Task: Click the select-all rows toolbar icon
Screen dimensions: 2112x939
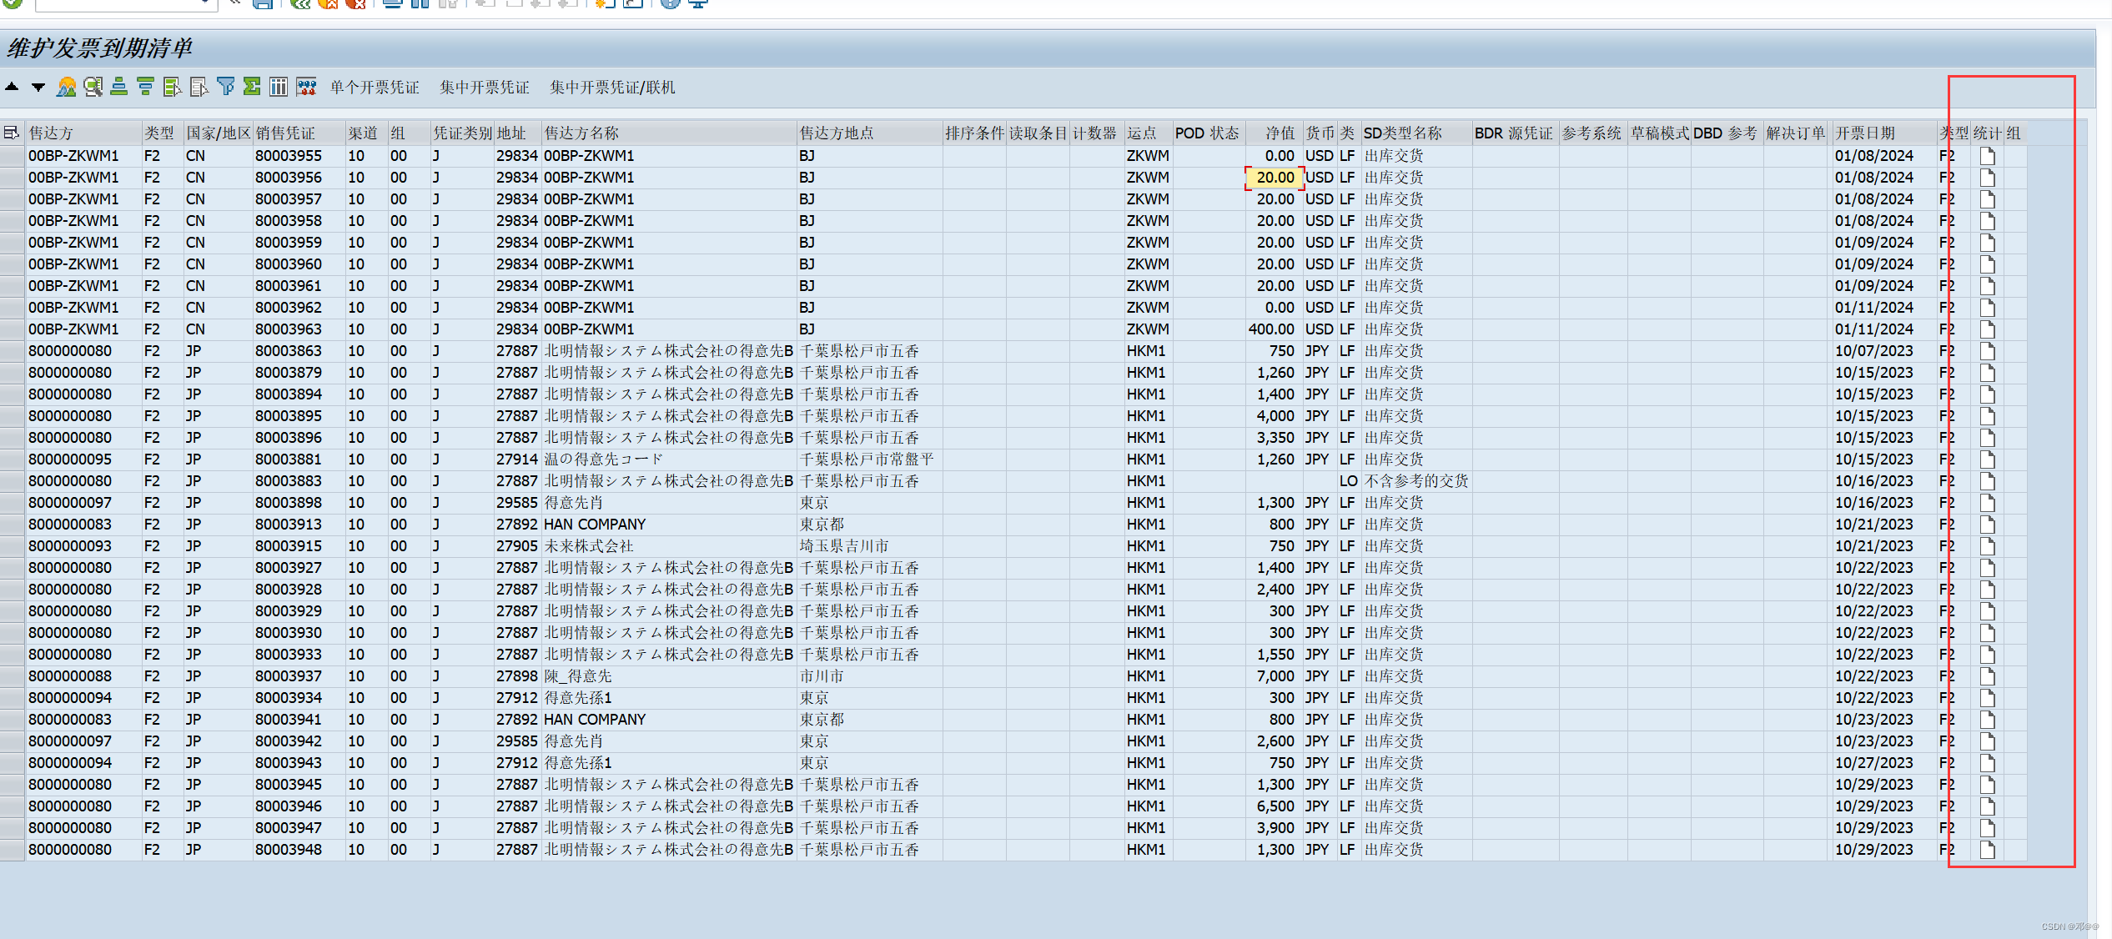Action: point(173,87)
